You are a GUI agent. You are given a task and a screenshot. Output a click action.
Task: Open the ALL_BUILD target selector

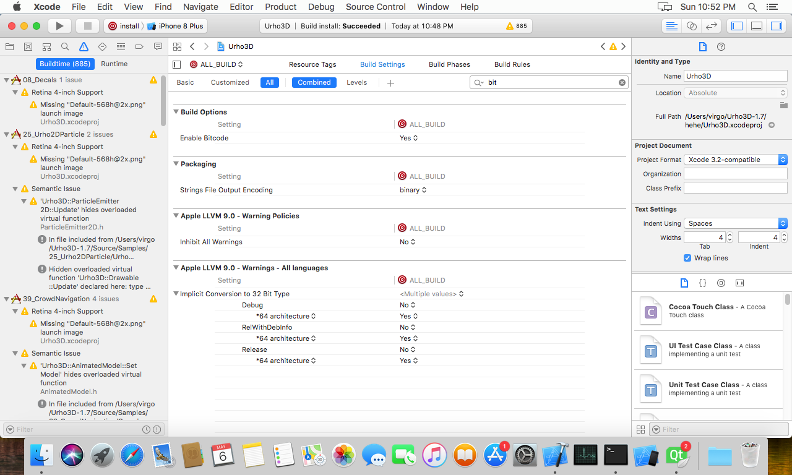[x=217, y=64]
